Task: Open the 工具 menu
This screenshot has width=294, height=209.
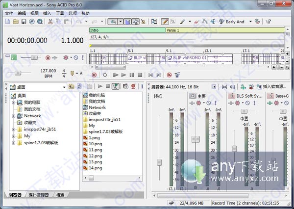Action: tap(60, 13)
